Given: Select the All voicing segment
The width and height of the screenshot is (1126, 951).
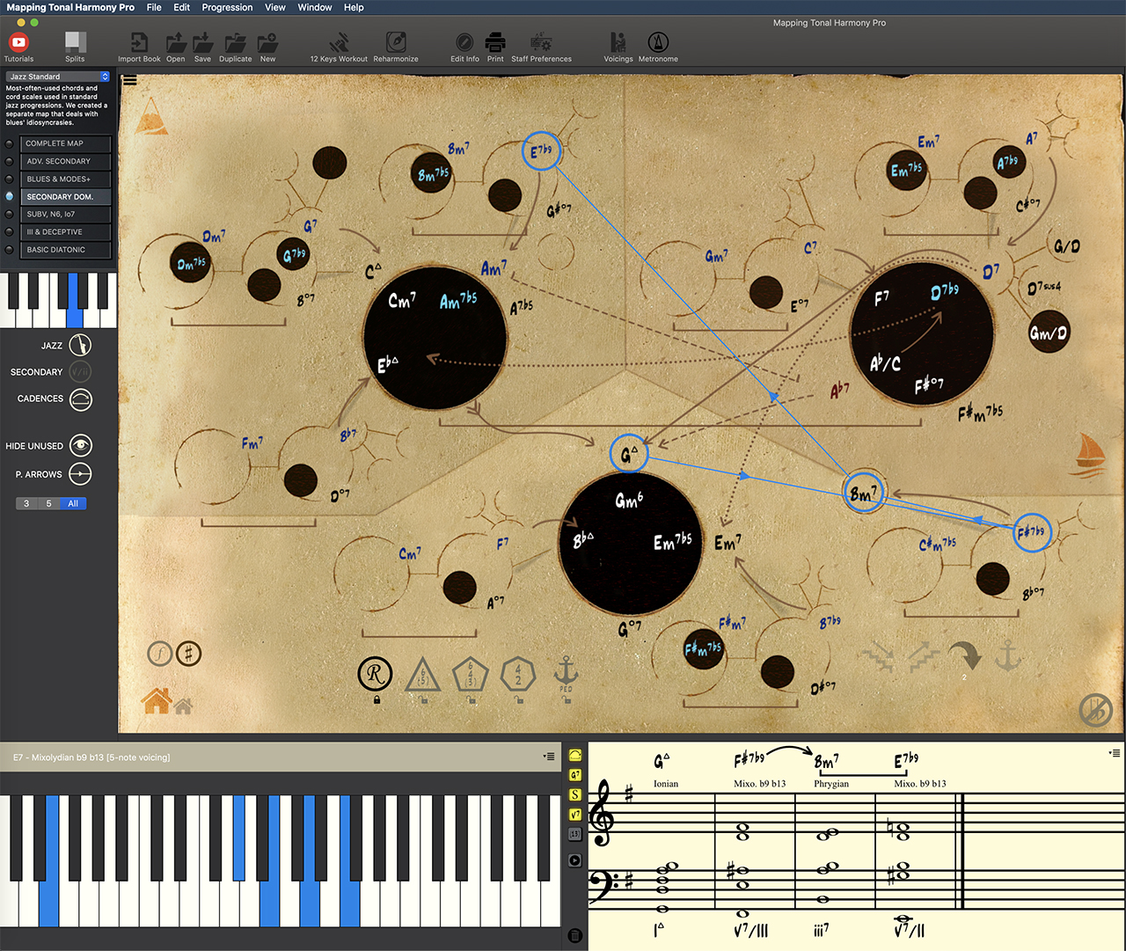Looking at the screenshot, I should click(73, 504).
